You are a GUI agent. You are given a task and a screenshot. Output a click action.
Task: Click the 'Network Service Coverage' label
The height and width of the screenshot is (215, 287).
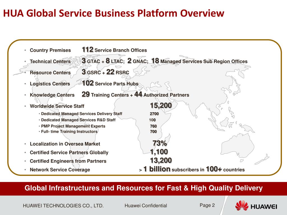point(60,170)
